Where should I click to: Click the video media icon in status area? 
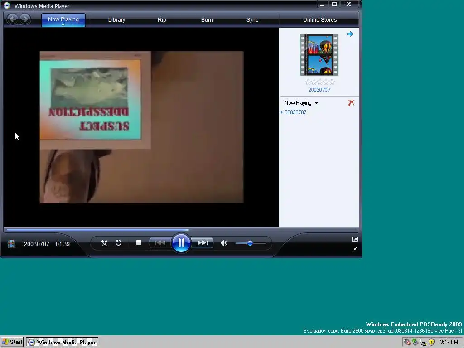click(x=11, y=244)
